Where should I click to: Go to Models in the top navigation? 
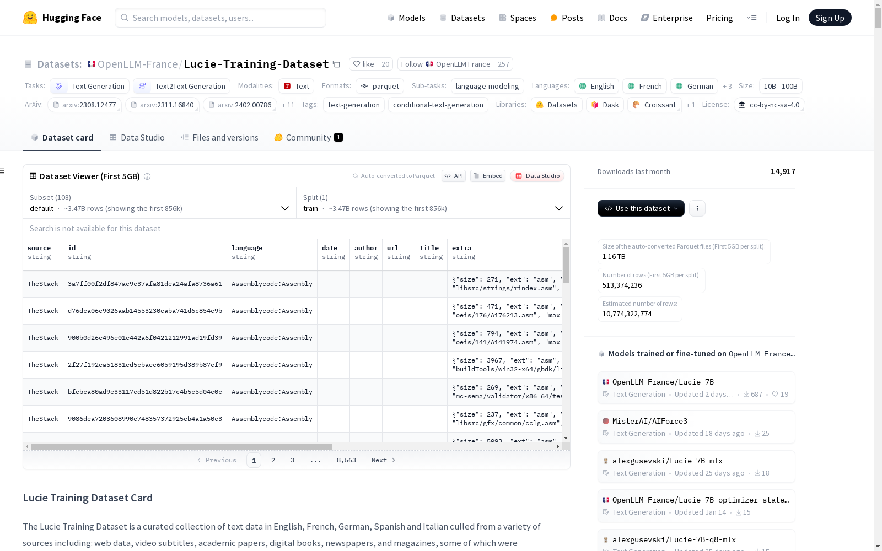(x=406, y=18)
